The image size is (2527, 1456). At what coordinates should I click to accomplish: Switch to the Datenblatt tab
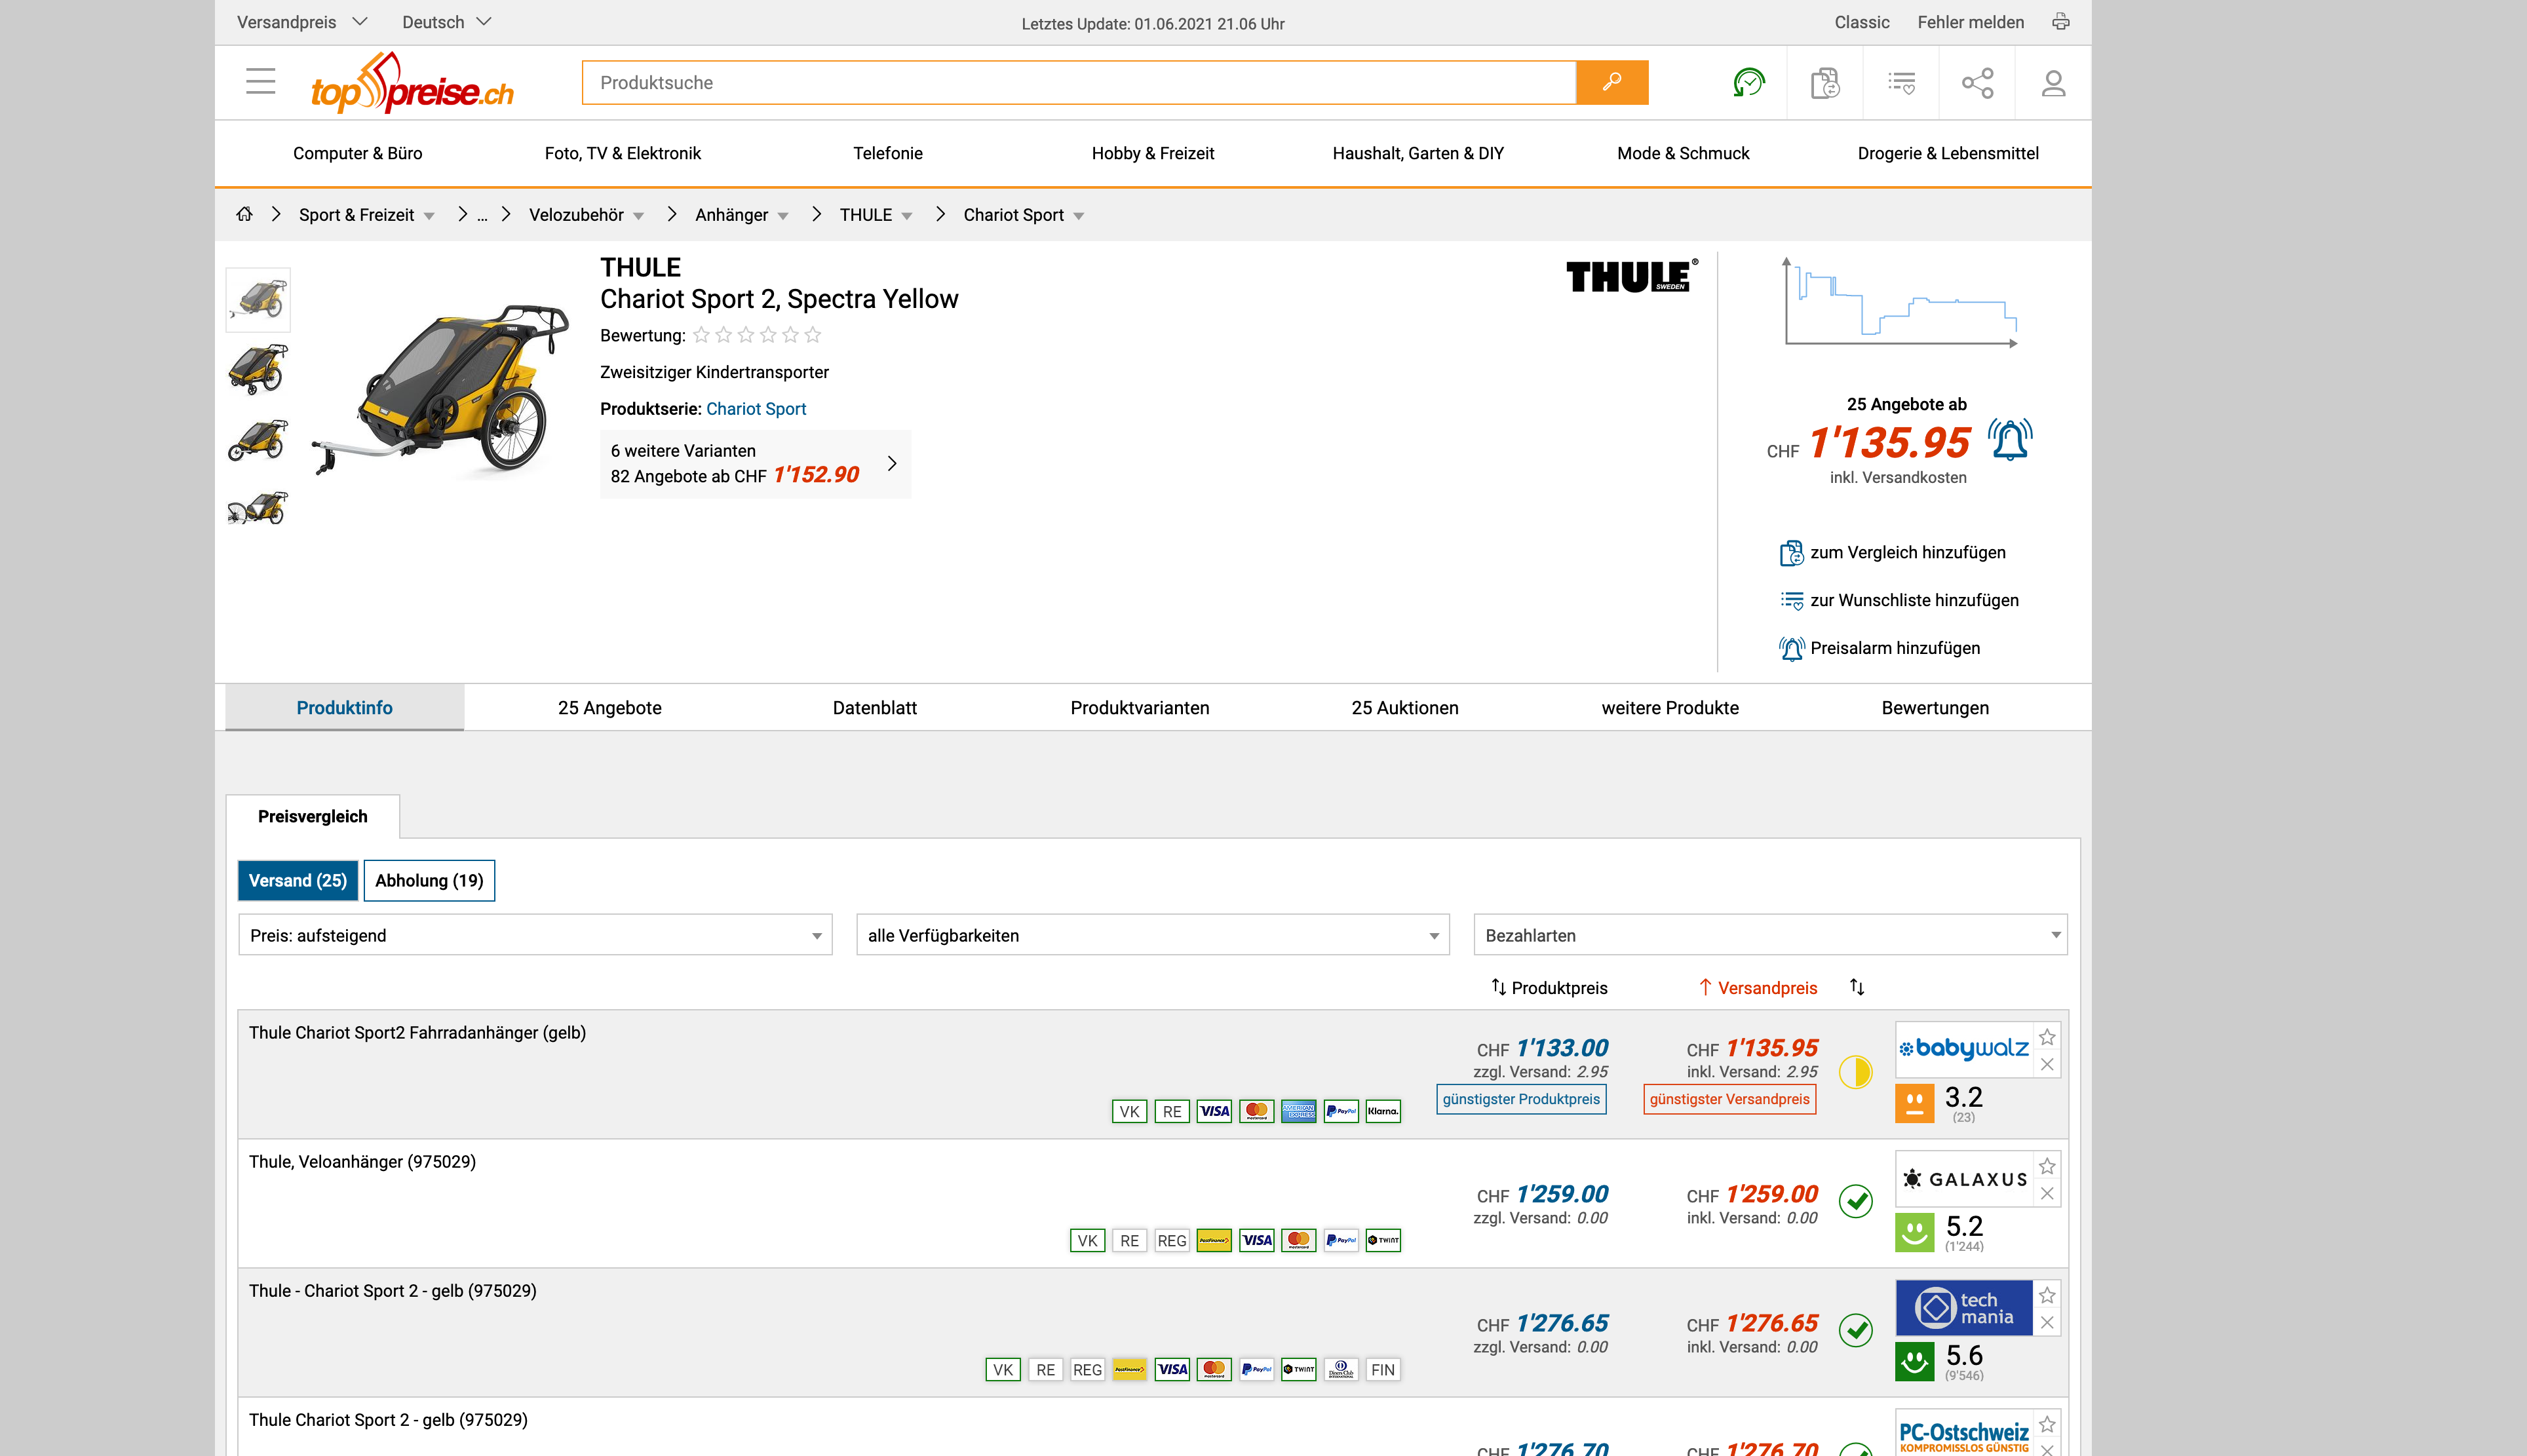(x=874, y=707)
